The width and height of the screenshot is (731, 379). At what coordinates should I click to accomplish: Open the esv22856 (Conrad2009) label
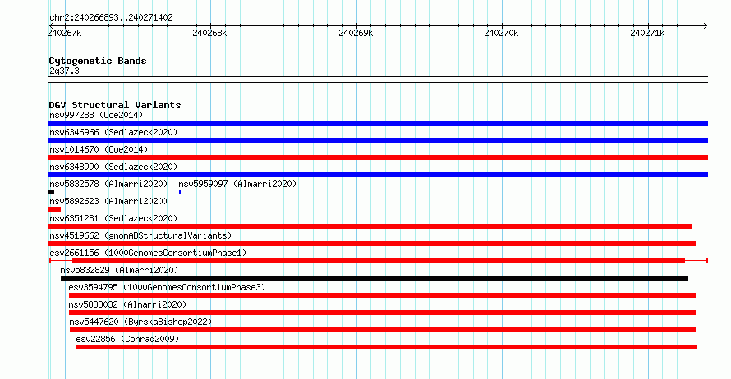127,339
